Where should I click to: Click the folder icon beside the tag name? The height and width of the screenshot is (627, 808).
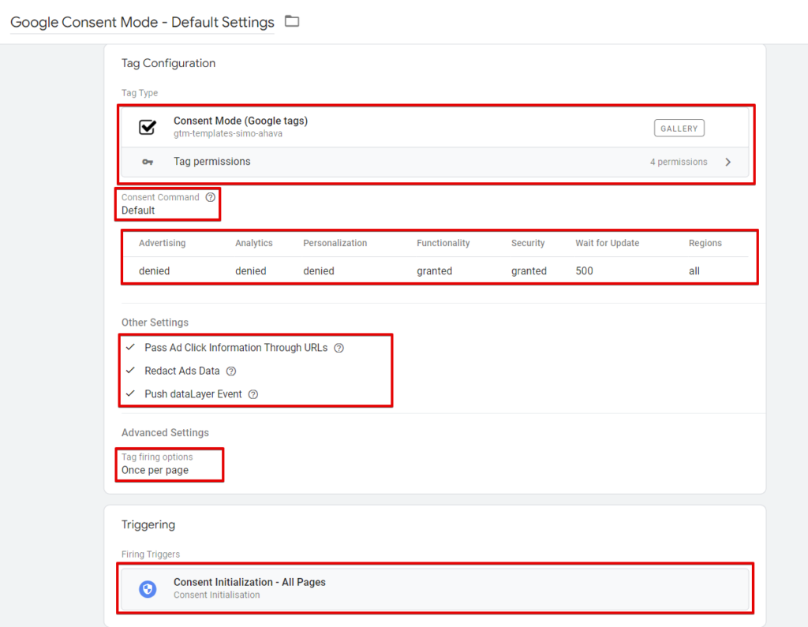(292, 21)
